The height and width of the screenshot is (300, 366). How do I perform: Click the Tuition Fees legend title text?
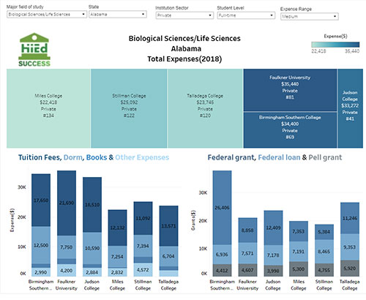pos(40,157)
